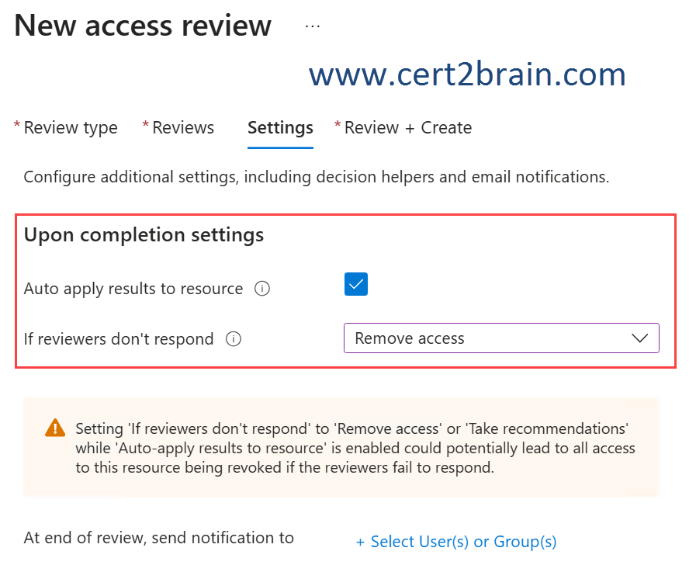Open the Review + Create tab

tap(407, 128)
